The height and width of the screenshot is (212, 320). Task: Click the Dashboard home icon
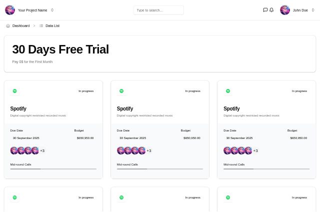point(8,25)
